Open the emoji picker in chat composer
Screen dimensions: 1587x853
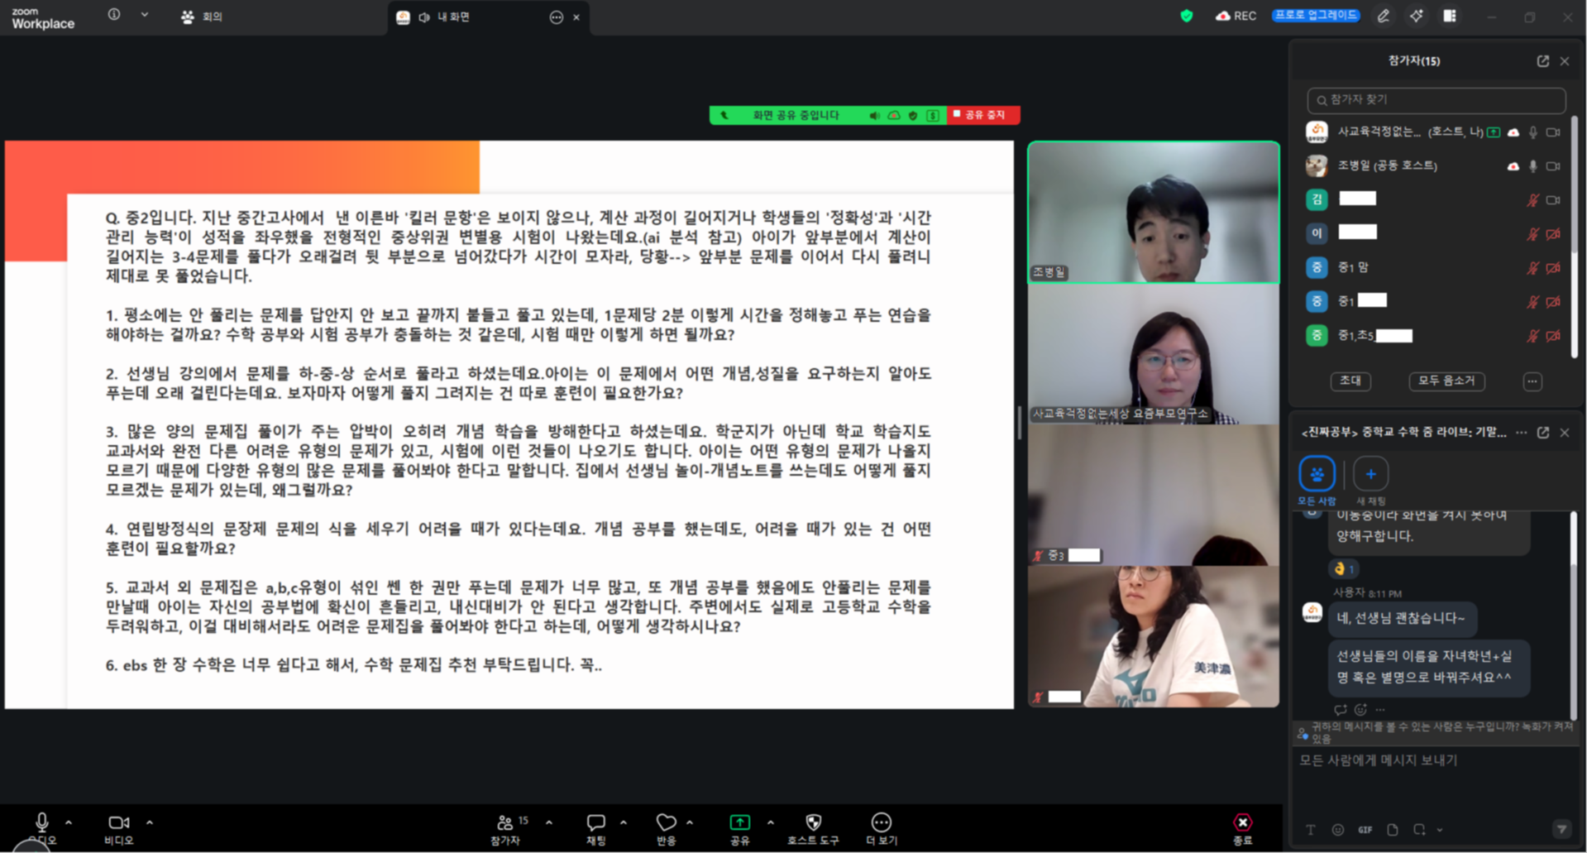click(x=1338, y=830)
